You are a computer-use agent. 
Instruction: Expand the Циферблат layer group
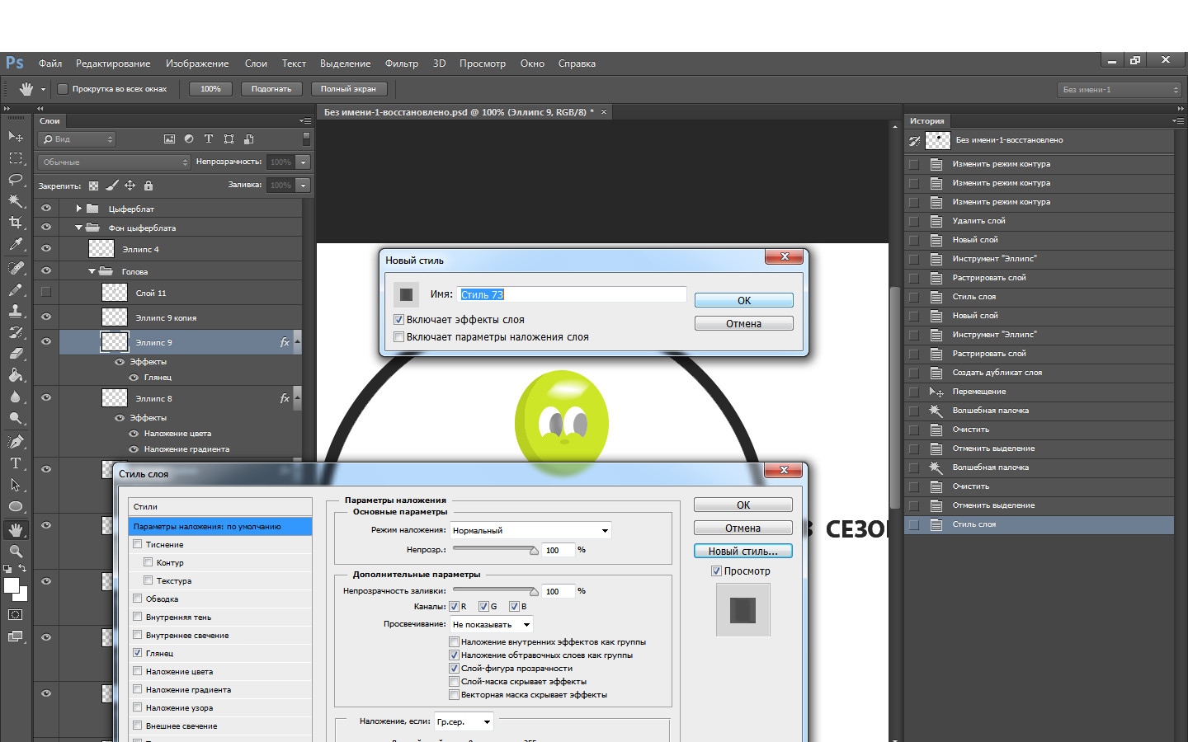(79, 209)
